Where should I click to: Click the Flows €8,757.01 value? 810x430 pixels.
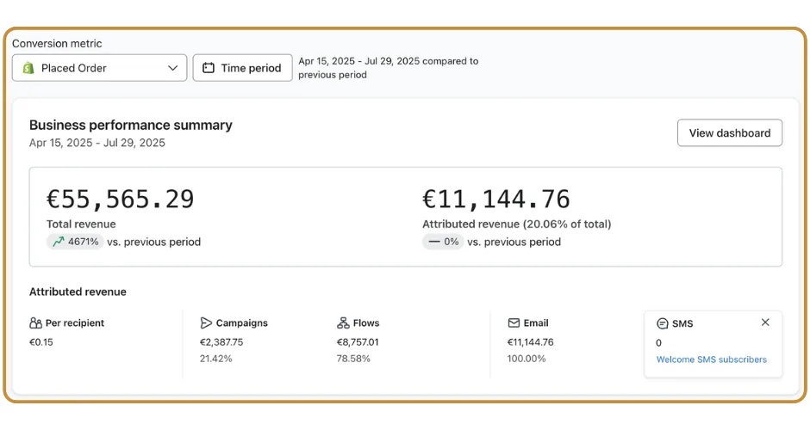[x=358, y=341]
